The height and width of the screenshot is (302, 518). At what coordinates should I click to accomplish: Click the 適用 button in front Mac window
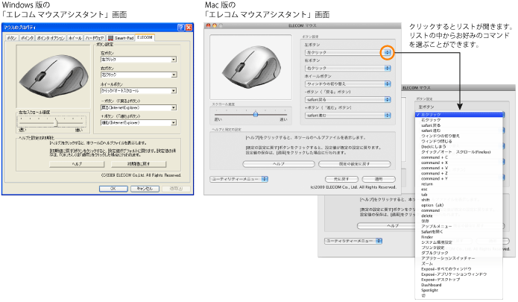379,179
